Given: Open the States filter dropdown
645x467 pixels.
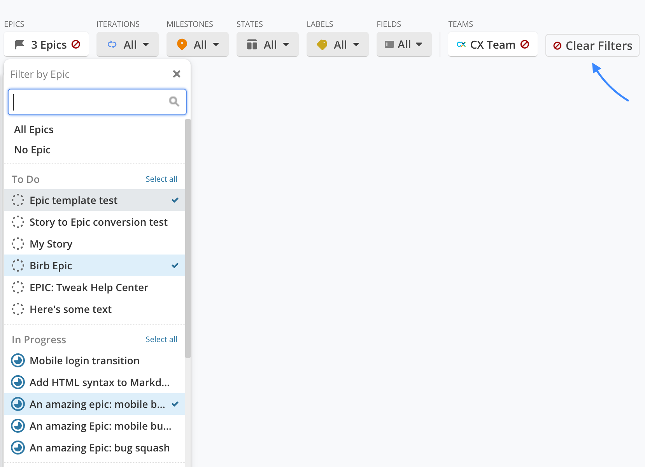Looking at the screenshot, I should point(268,44).
